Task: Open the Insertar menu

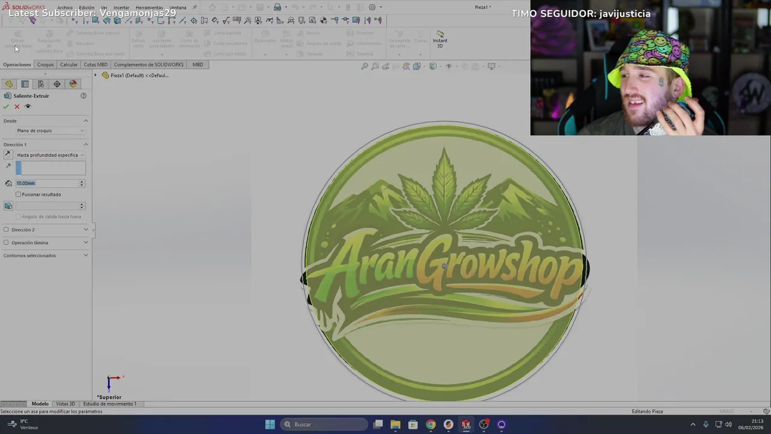Action: coord(121,8)
